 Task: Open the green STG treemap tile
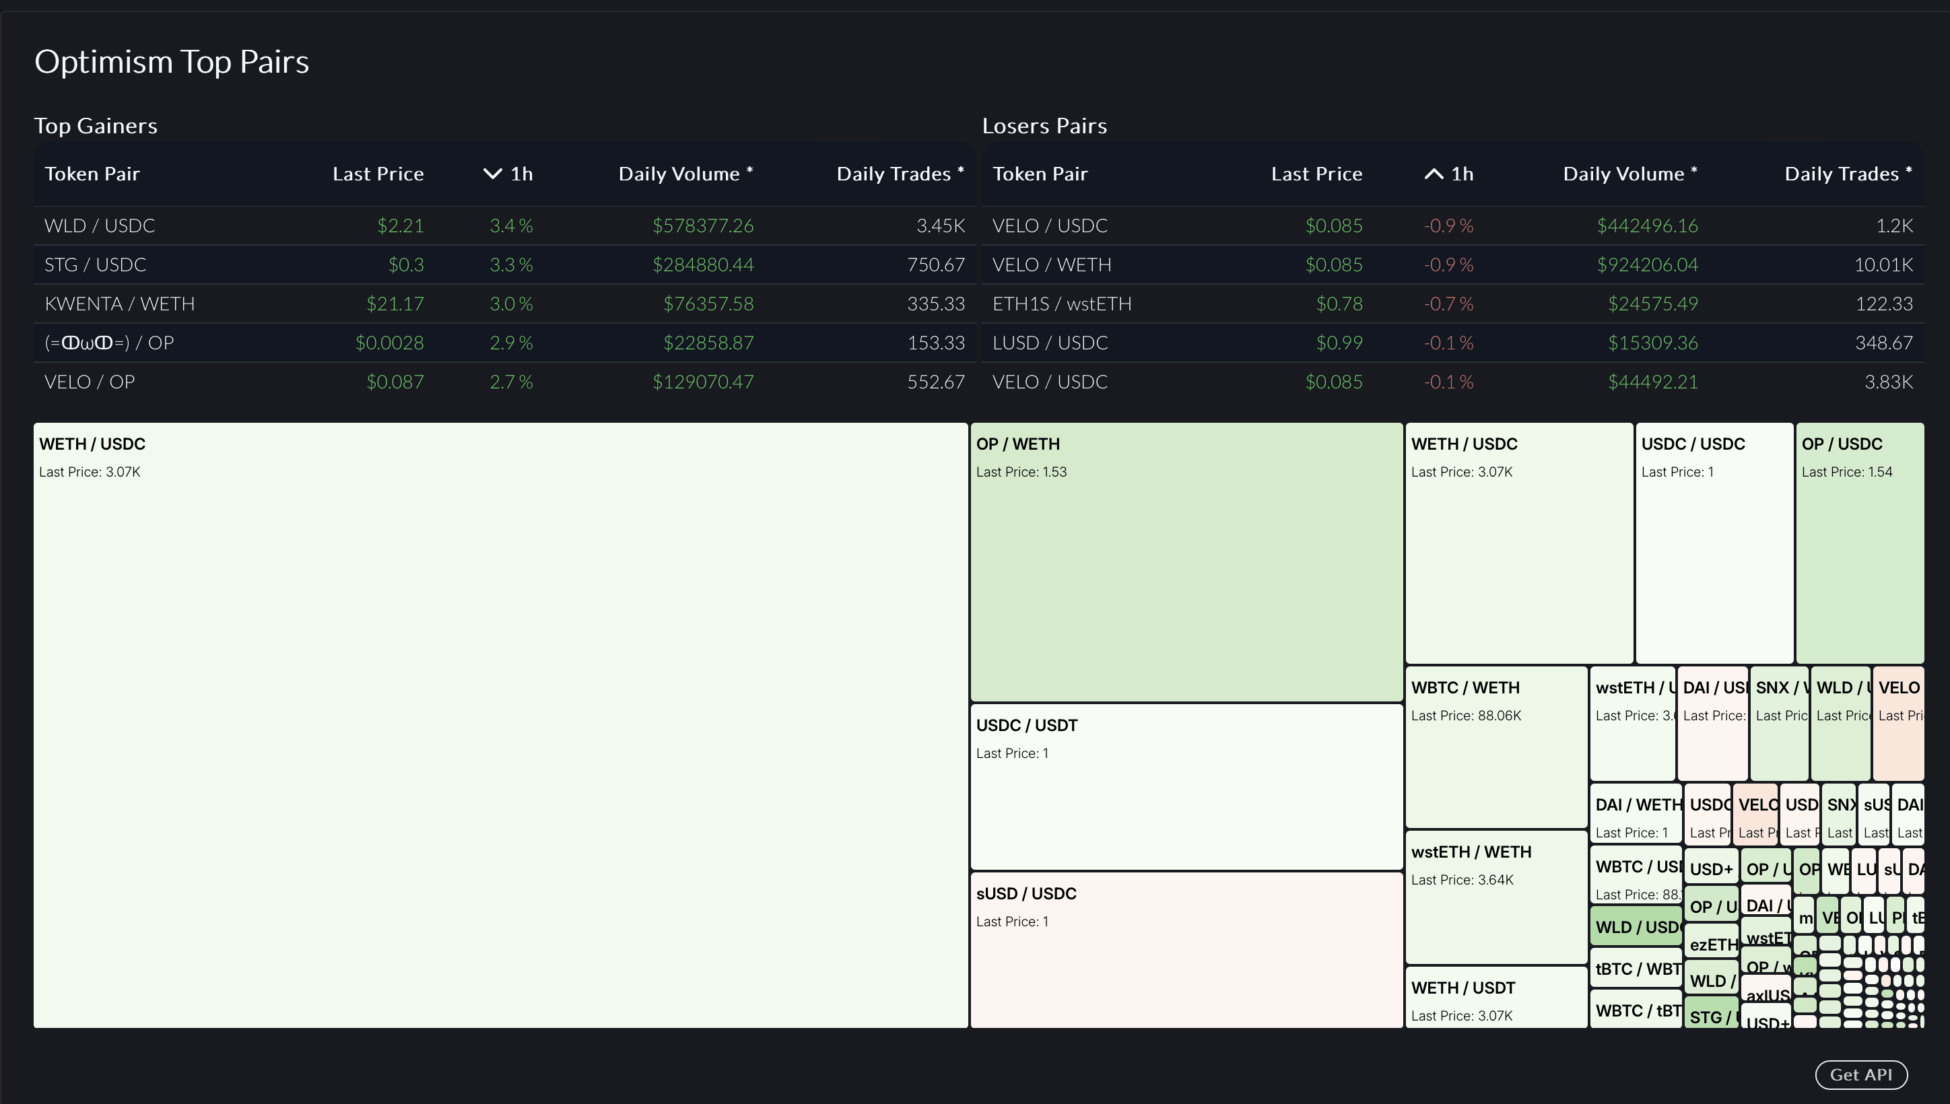[x=1711, y=1014]
